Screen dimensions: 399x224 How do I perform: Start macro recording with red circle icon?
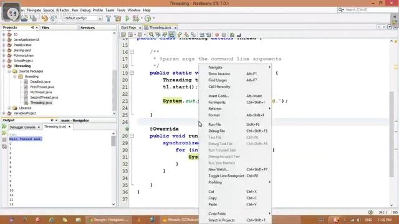(x=217, y=35)
